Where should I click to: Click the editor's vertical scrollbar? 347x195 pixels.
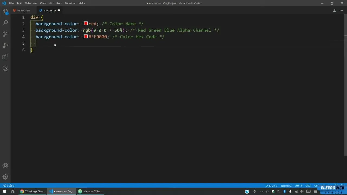[x=345, y=84]
